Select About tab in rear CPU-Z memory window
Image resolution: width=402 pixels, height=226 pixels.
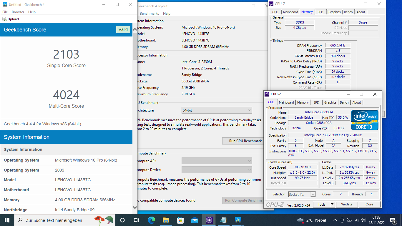(361, 12)
